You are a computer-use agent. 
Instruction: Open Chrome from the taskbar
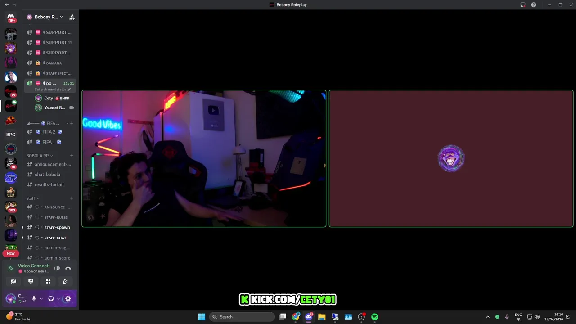(x=296, y=317)
